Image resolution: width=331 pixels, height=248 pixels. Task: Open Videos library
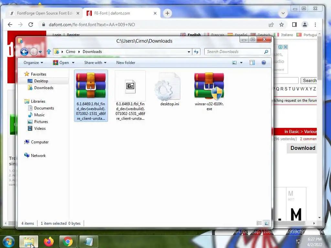pyautogui.click(x=40, y=129)
